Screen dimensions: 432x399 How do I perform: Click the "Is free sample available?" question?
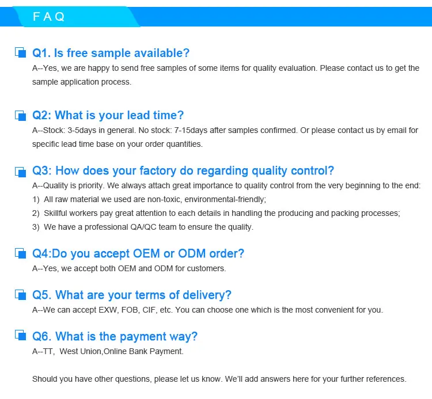pos(111,53)
